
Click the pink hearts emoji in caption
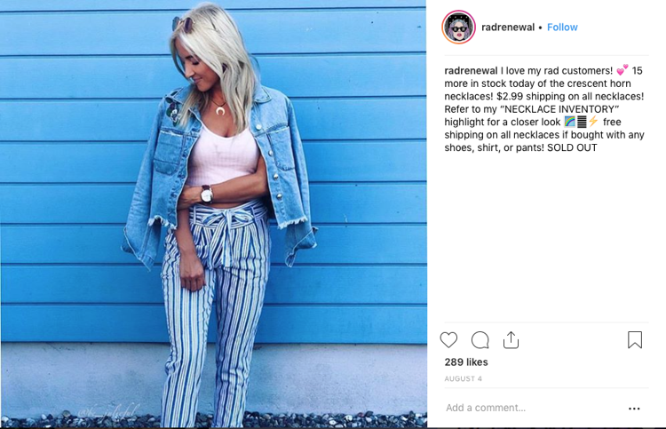pyautogui.click(x=622, y=69)
